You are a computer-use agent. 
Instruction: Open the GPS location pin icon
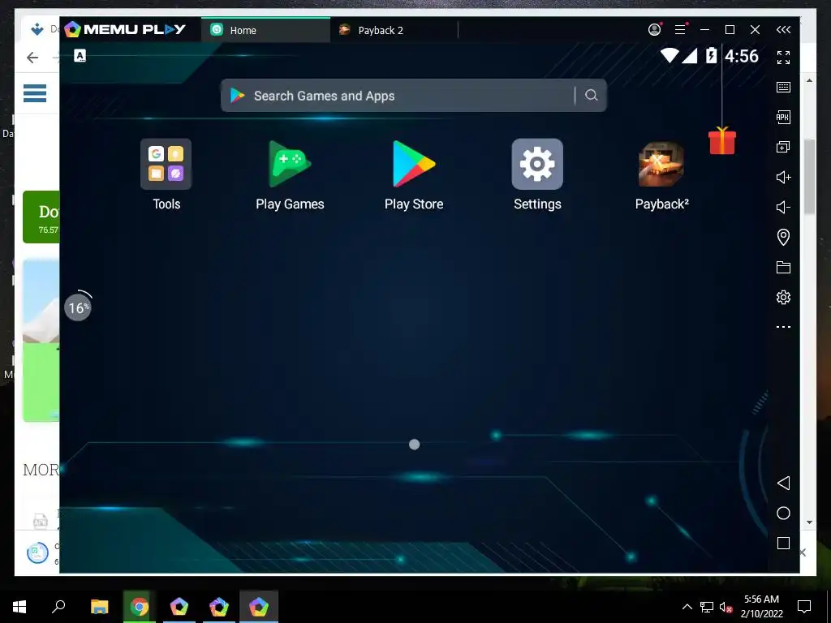pyautogui.click(x=783, y=237)
